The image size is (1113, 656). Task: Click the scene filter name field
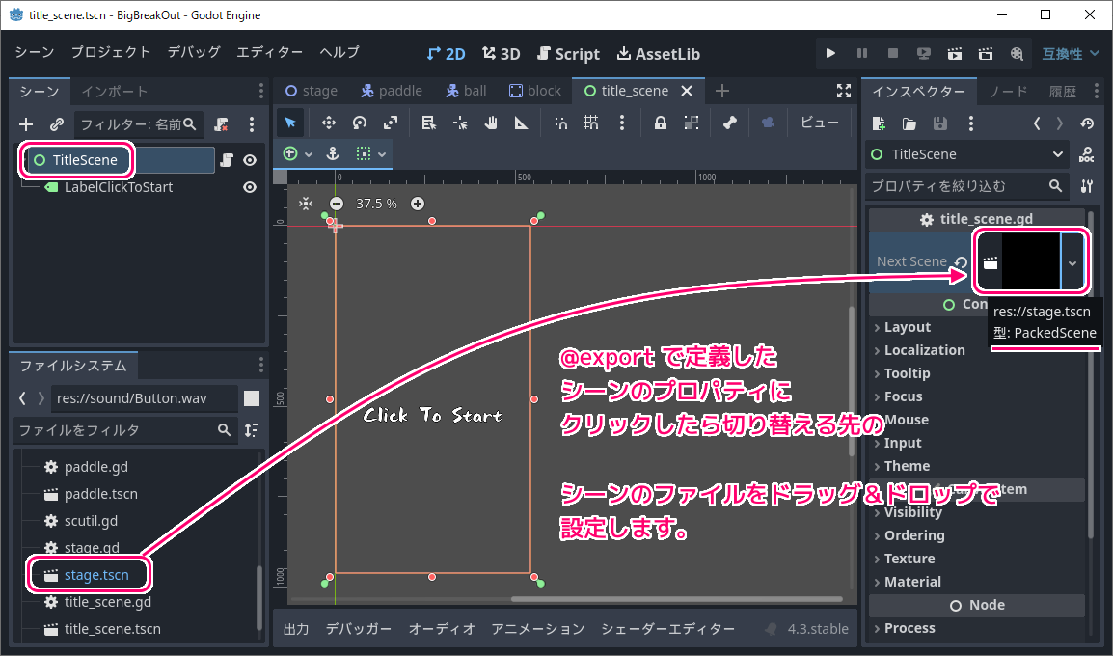(139, 124)
